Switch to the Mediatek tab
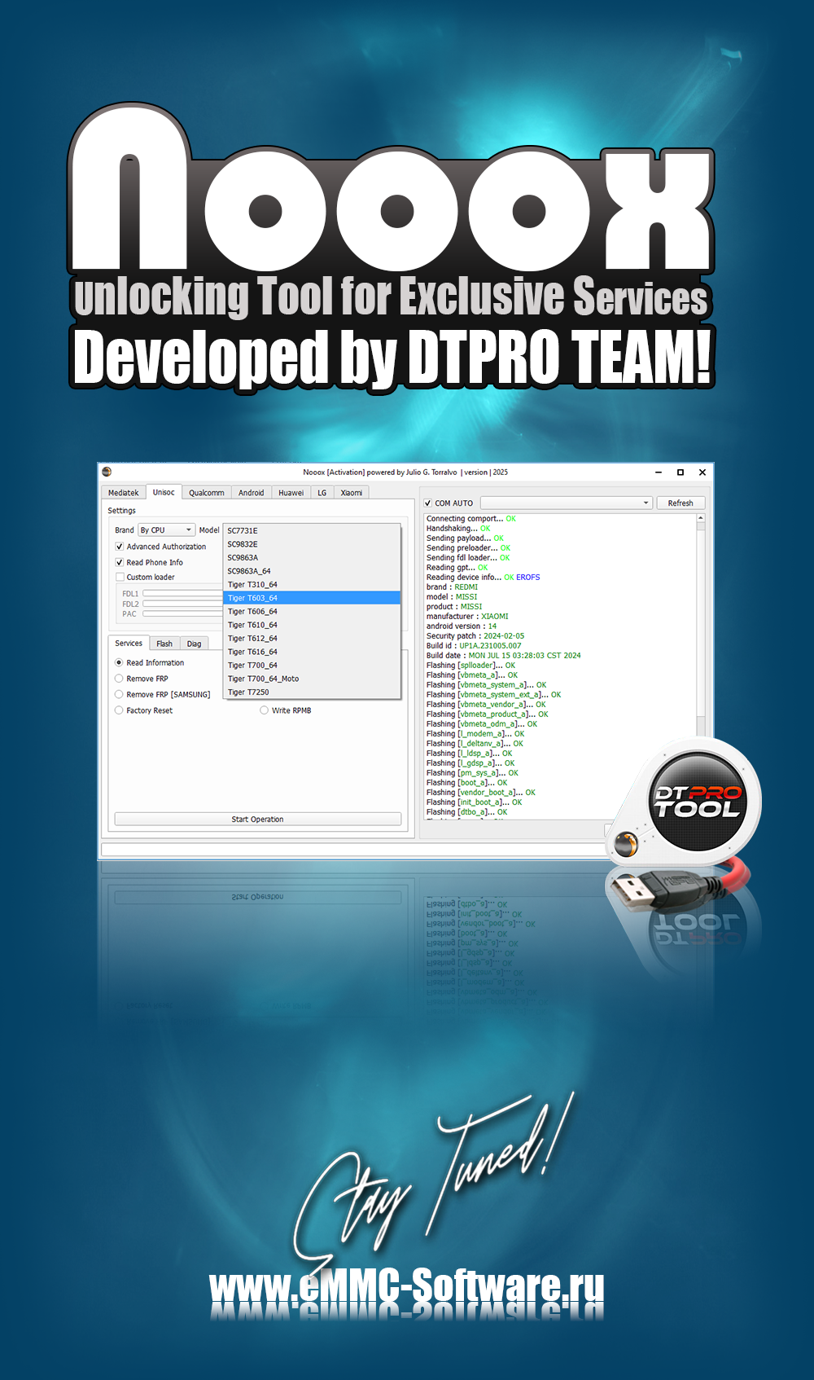This screenshot has height=1380, width=814. (124, 493)
